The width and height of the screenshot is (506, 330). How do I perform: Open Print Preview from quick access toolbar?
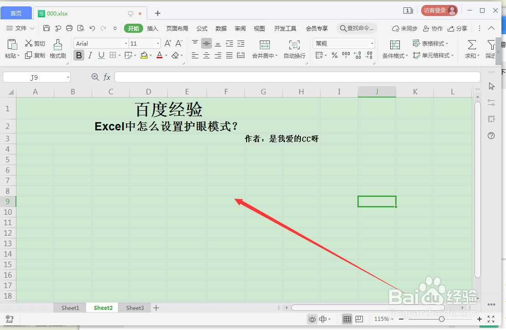[81, 28]
